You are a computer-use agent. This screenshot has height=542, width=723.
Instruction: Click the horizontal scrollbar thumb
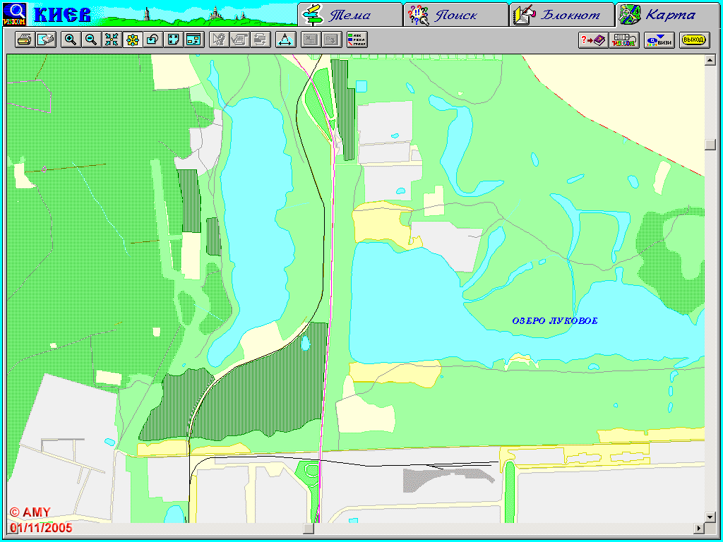[308, 528]
